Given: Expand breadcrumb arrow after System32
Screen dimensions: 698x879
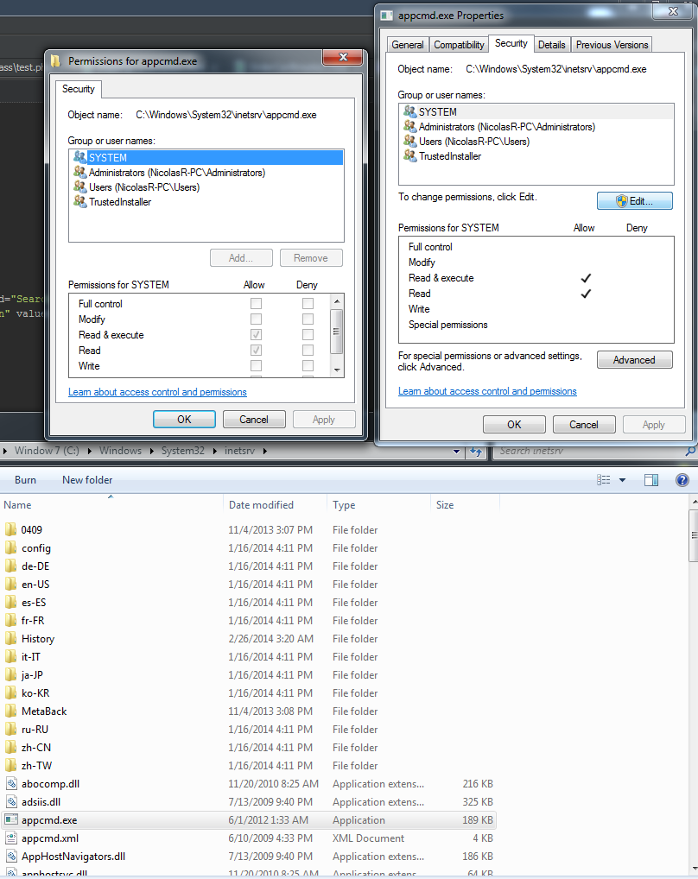Looking at the screenshot, I should coord(215,451).
